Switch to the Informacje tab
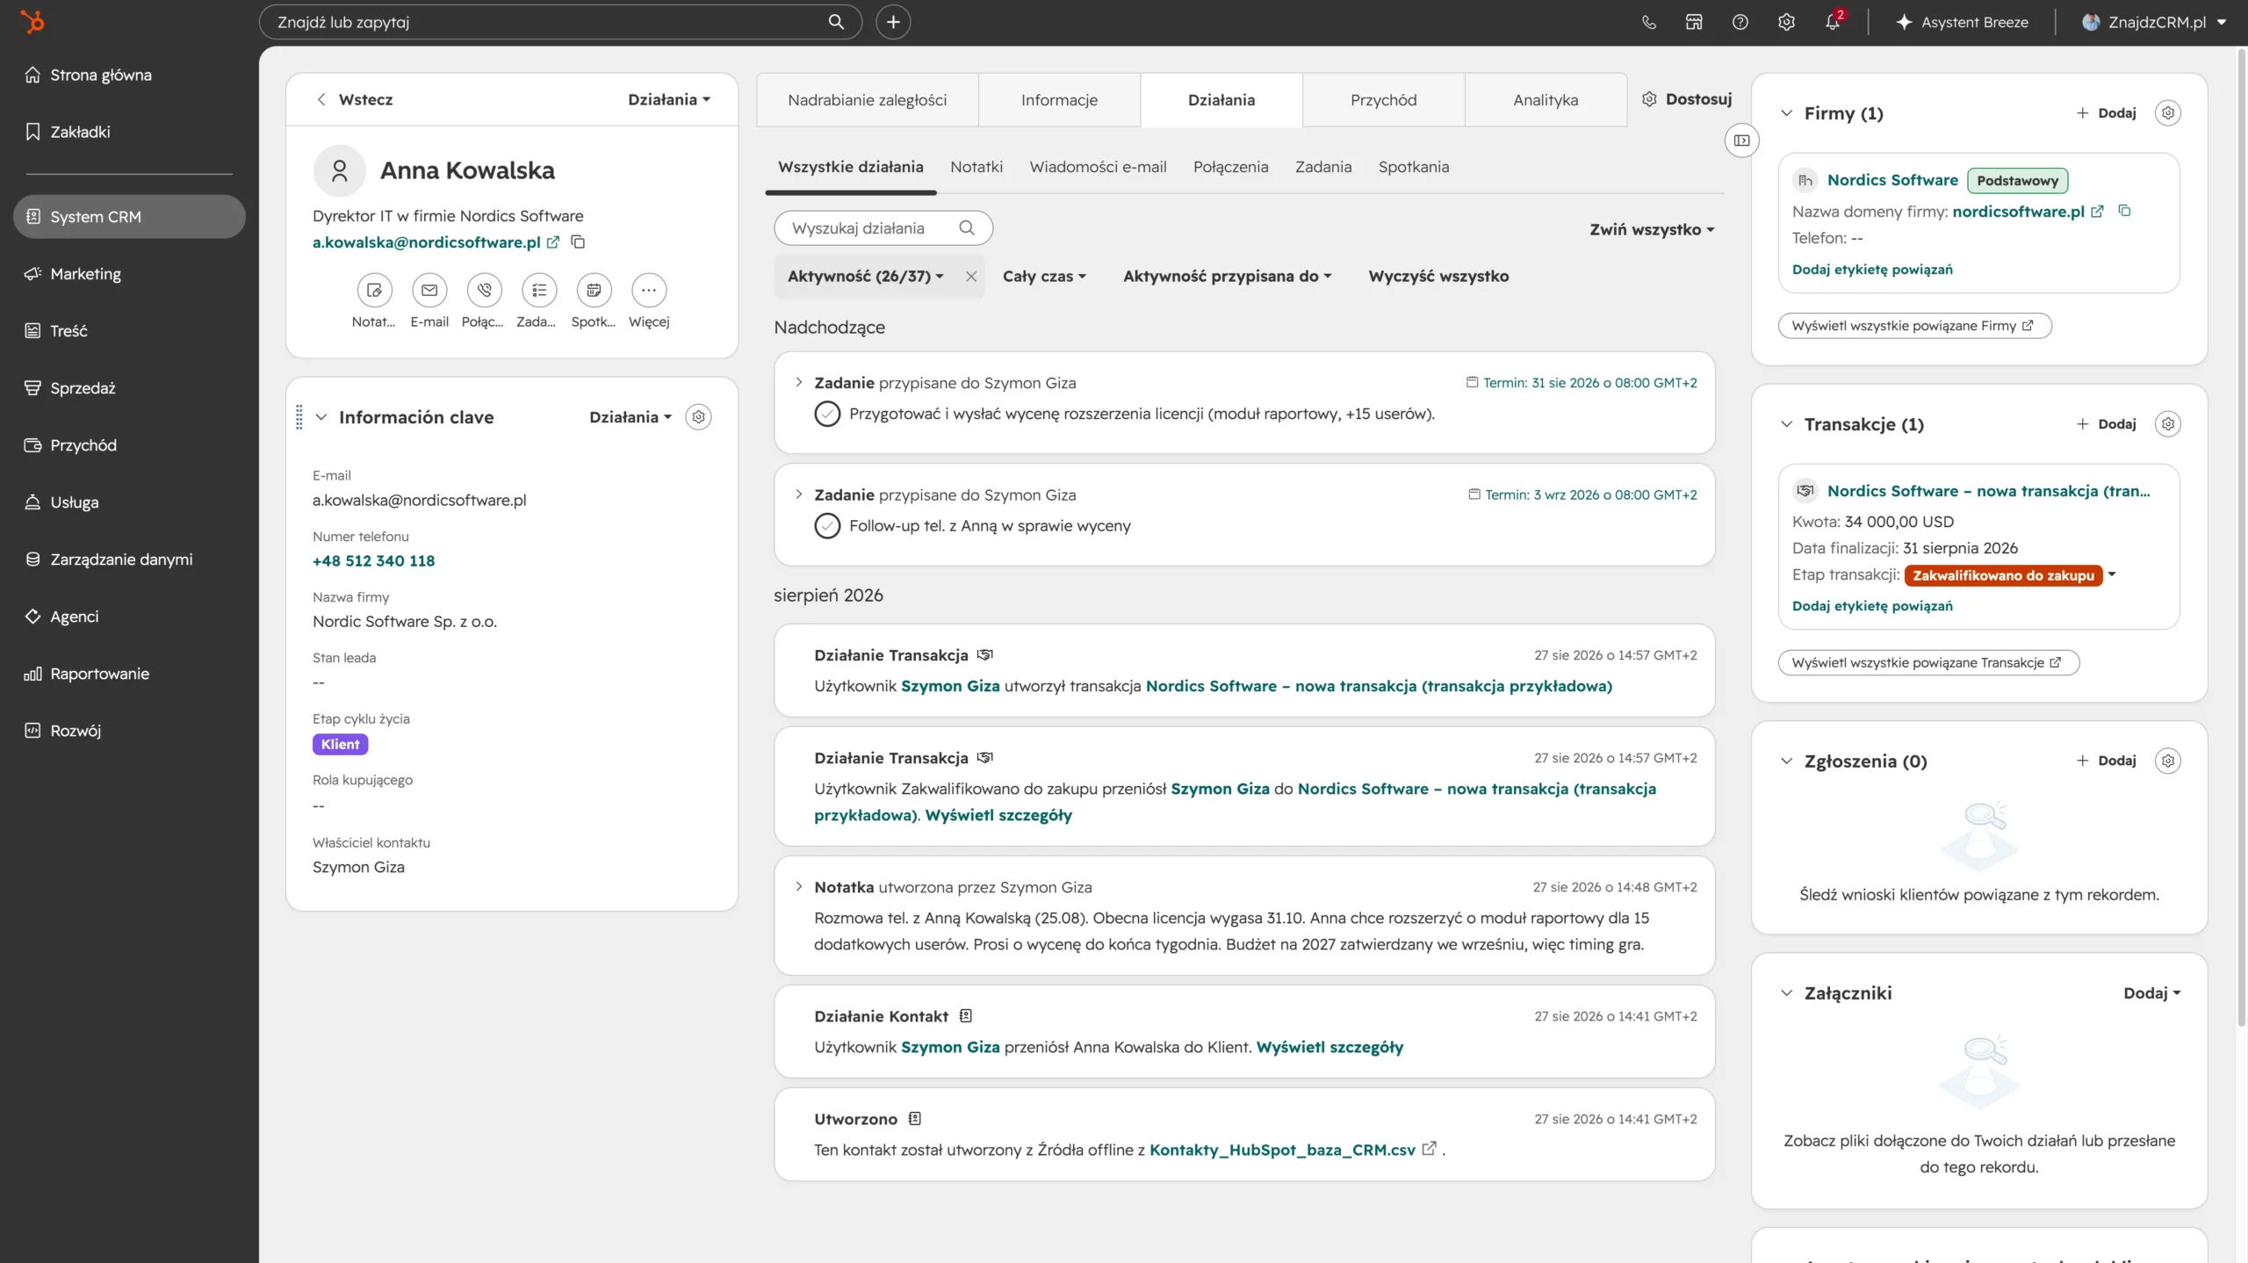 tap(1059, 100)
